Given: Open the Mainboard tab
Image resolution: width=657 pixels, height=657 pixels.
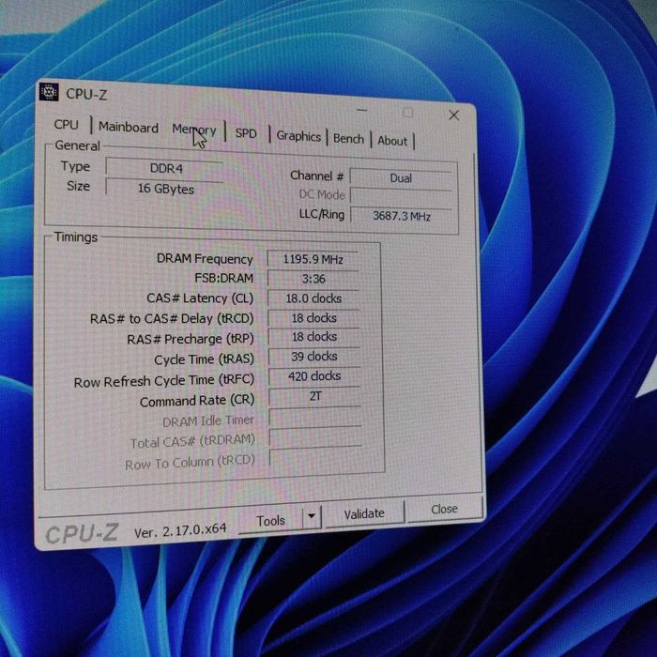Looking at the screenshot, I should click(129, 128).
